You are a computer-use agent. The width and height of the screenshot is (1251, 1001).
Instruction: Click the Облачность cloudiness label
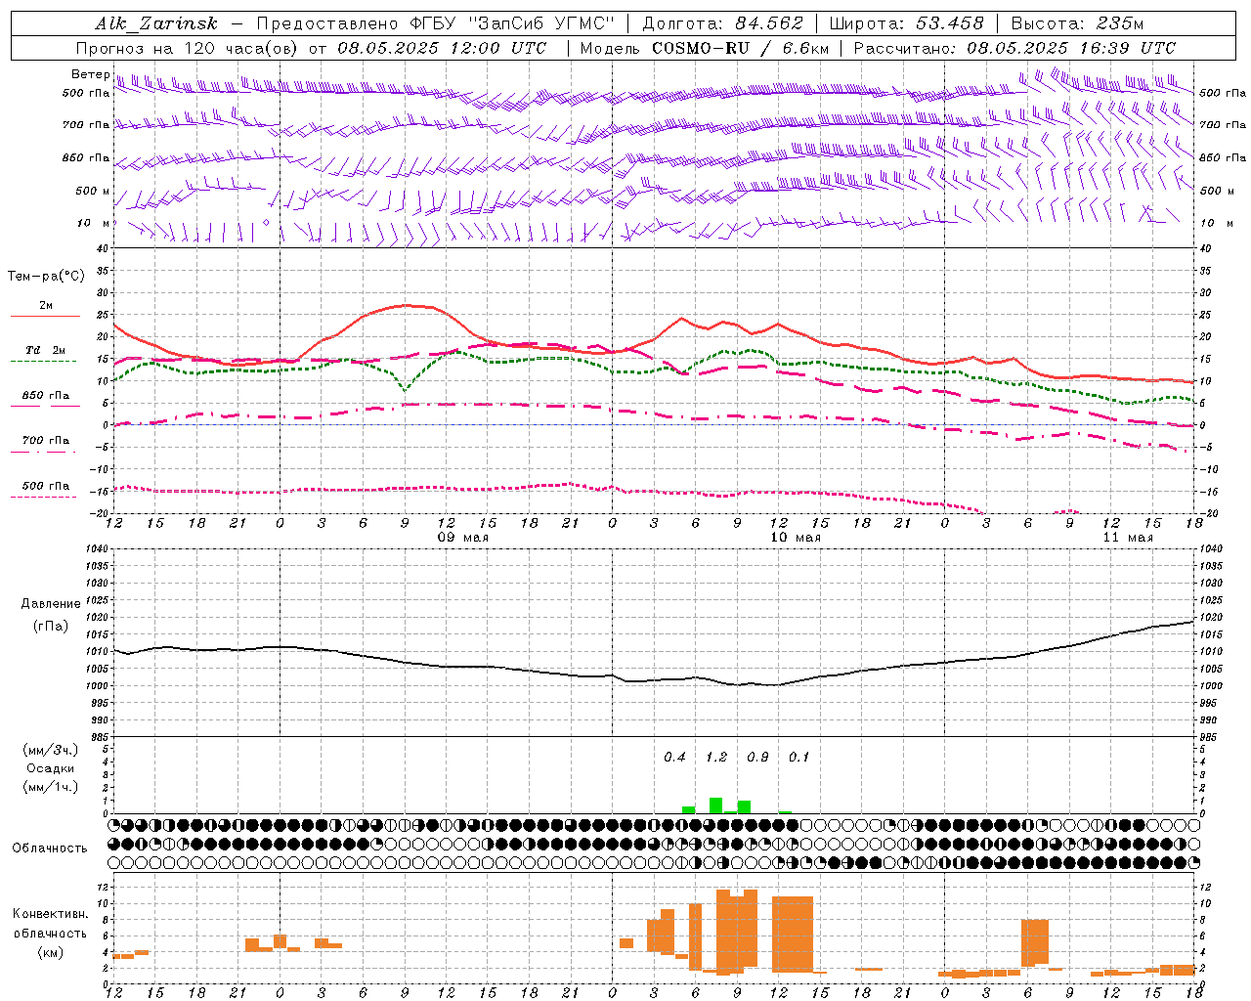point(50,848)
